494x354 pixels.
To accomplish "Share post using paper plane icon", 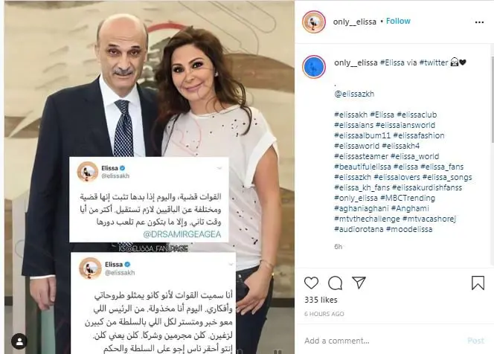I will click(359, 283).
